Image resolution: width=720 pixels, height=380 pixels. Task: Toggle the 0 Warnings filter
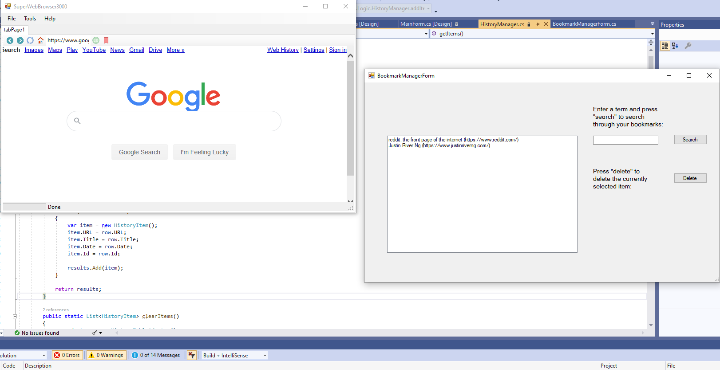106,355
